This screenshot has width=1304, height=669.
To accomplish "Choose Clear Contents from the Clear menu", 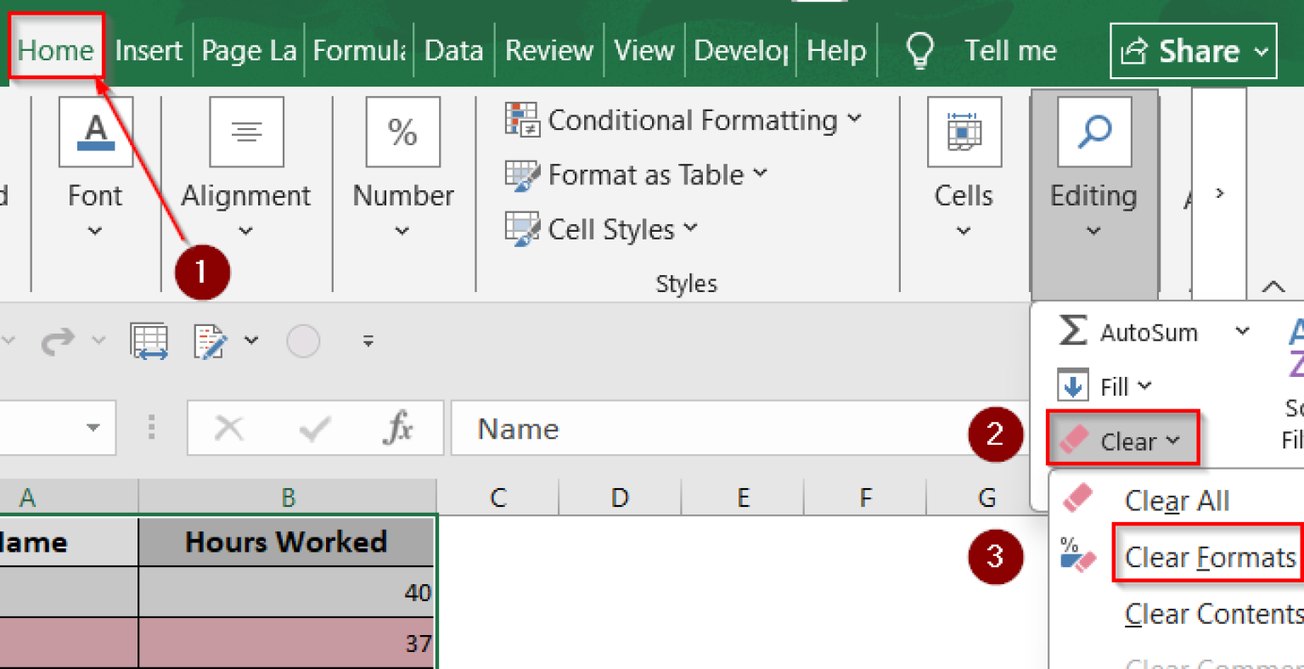I will 1211,613.
